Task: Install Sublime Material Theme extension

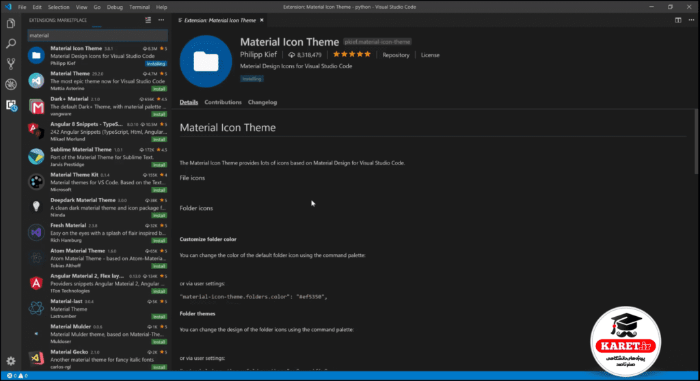Action: pos(159,165)
